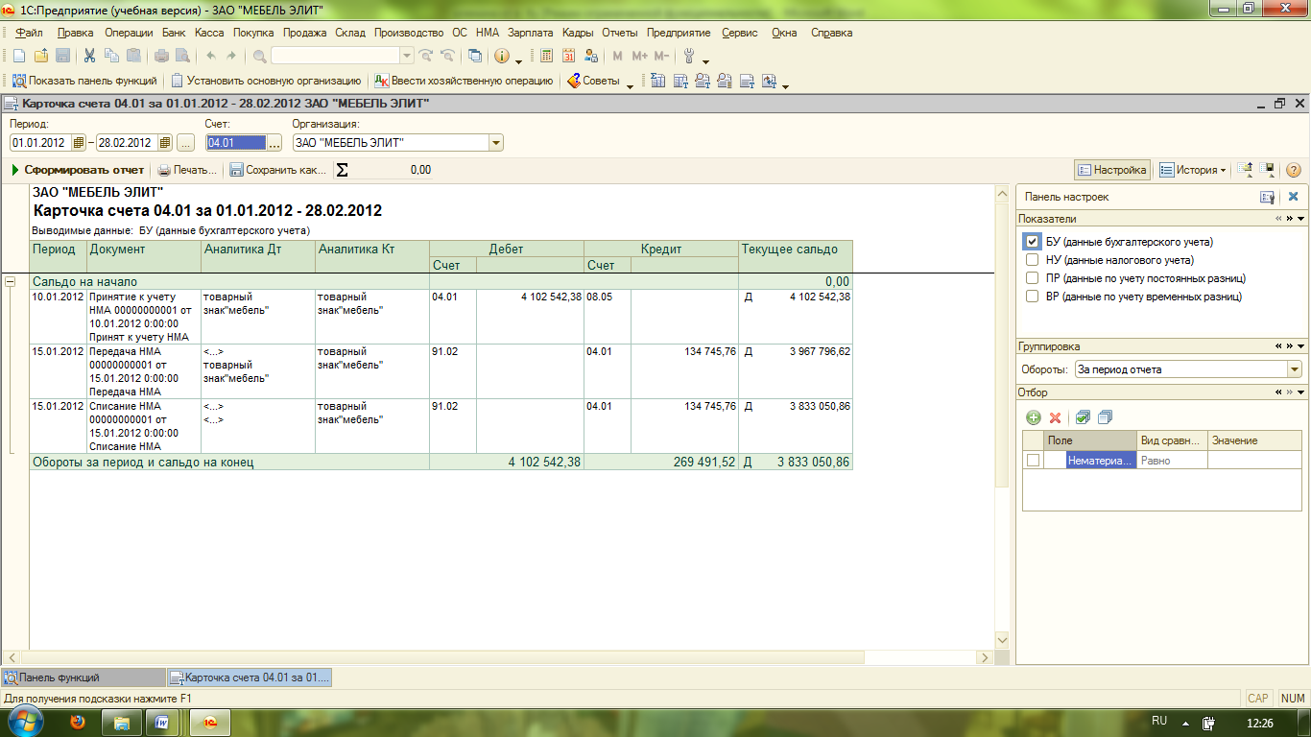Click the scissors Cut icon
This screenshot has height=737, width=1311.
pyautogui.click(x=89, y=56)
